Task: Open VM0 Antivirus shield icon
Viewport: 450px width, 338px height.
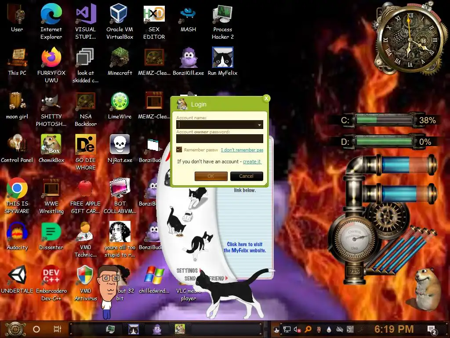Action: 86,276
